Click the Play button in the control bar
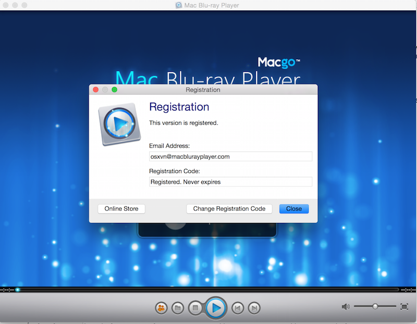 tap(215, 308)
